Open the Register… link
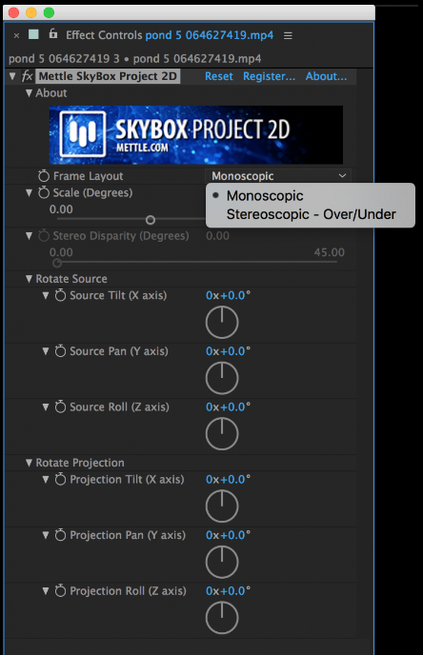Screen dimensions: 423x655 click(269, 76)
